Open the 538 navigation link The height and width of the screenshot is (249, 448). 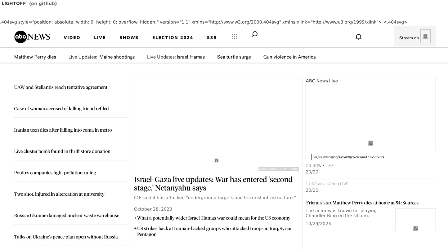pyautogui.click(x=212, y=37)
